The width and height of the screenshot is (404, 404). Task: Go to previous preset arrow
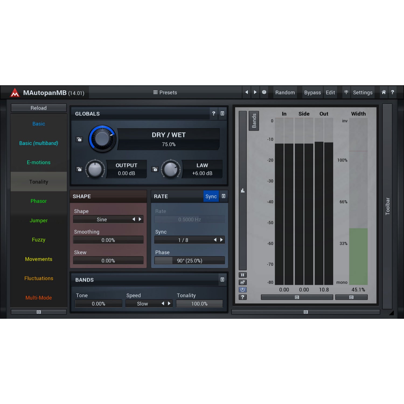pos(246,92)
